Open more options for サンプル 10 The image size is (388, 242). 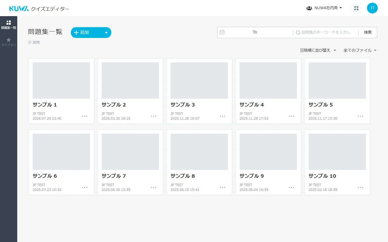(x=361, y=187)
